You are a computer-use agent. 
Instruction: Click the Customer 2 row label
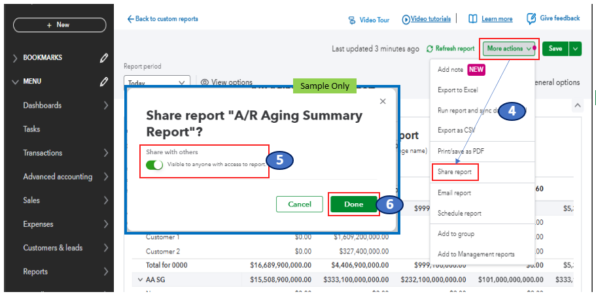pyautogui.click(x=163, y=251)
